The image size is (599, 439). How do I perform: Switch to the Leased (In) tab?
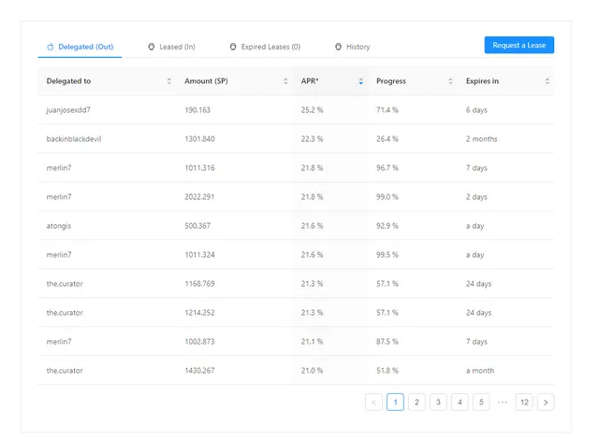171,47
